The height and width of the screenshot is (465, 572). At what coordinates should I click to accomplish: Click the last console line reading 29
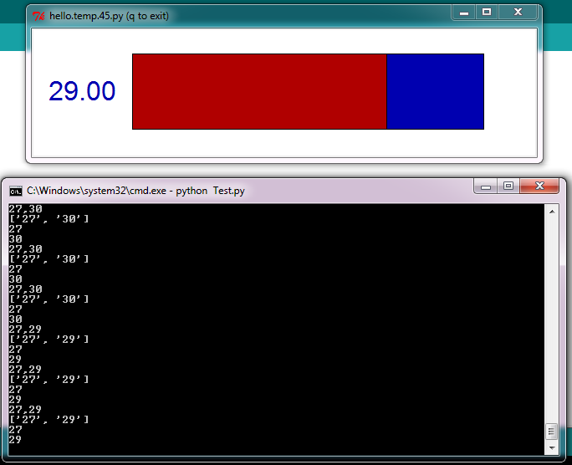click(x=15, y=440)
